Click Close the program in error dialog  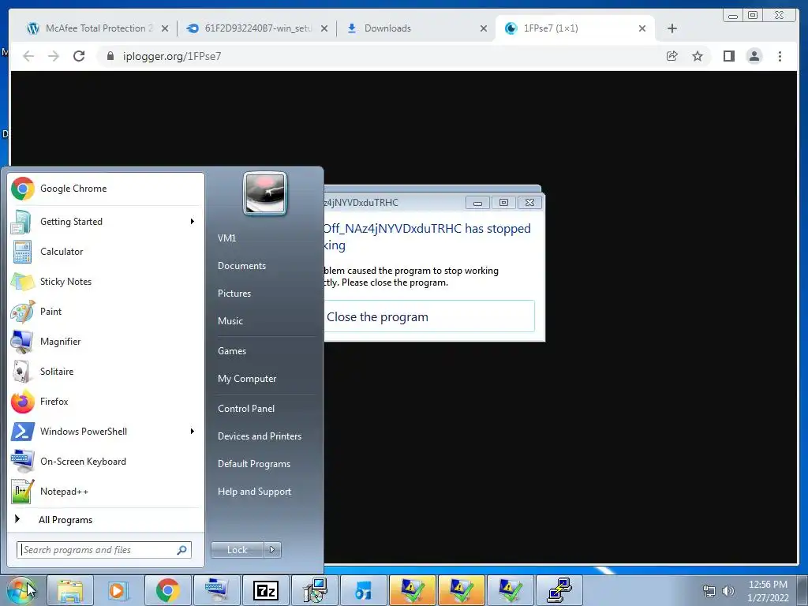coord(429,316)
